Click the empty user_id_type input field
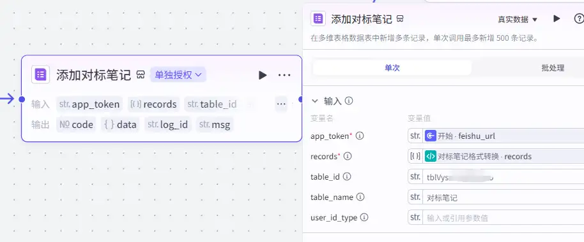Screen dimensions: 584x242 503,218
